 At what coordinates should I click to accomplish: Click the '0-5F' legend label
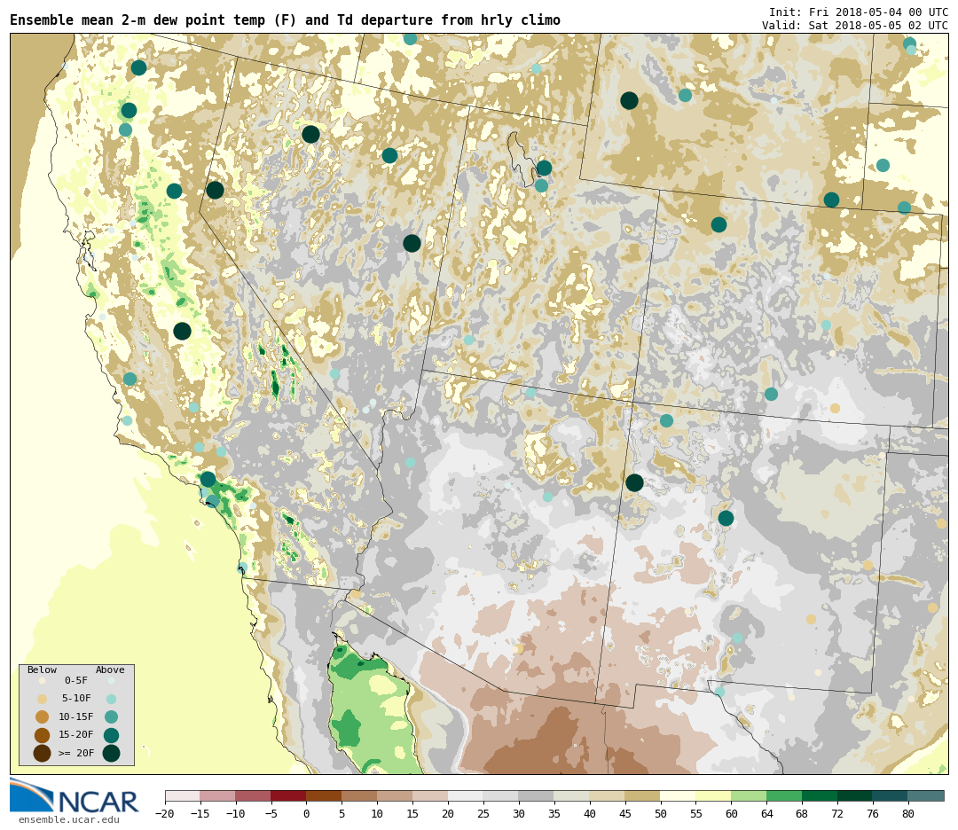[x=76, y=681]
